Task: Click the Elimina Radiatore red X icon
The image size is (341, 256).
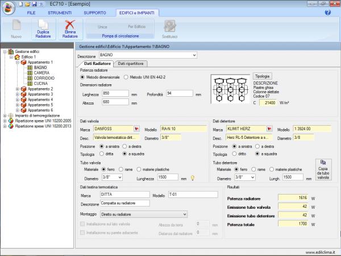Action: [70, 25]
